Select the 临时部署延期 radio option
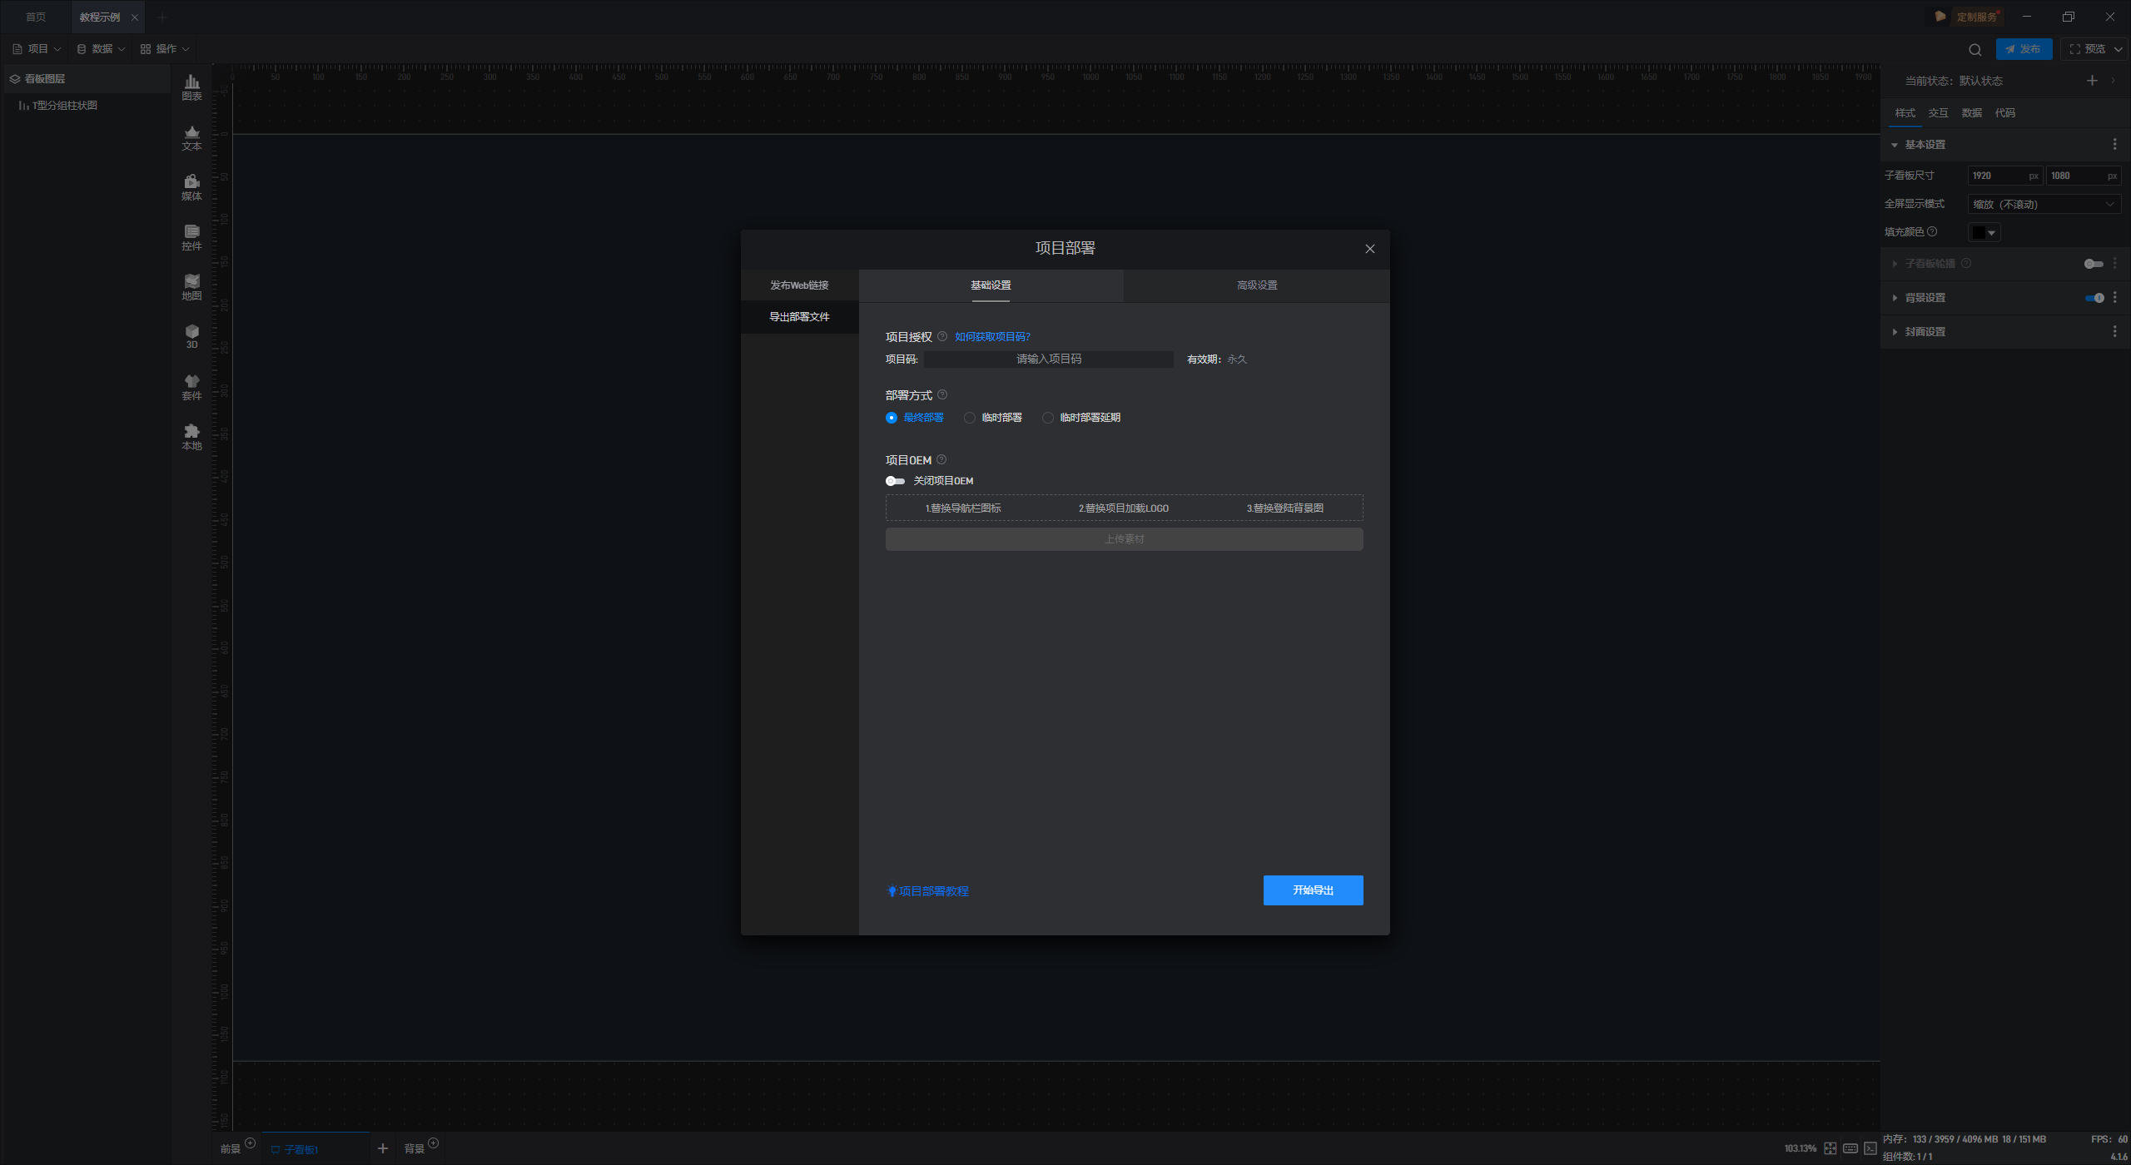The width and height of the screenshot is (2131, 1165). point(1048,418)
